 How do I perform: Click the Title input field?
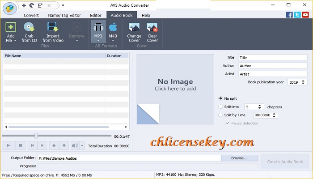tap(273, 58)
